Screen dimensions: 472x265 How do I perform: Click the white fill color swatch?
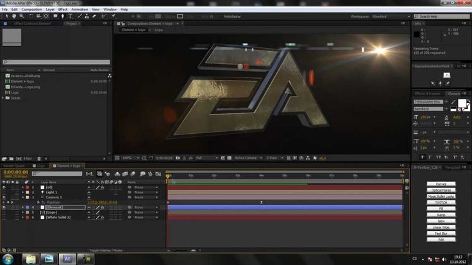462,103
